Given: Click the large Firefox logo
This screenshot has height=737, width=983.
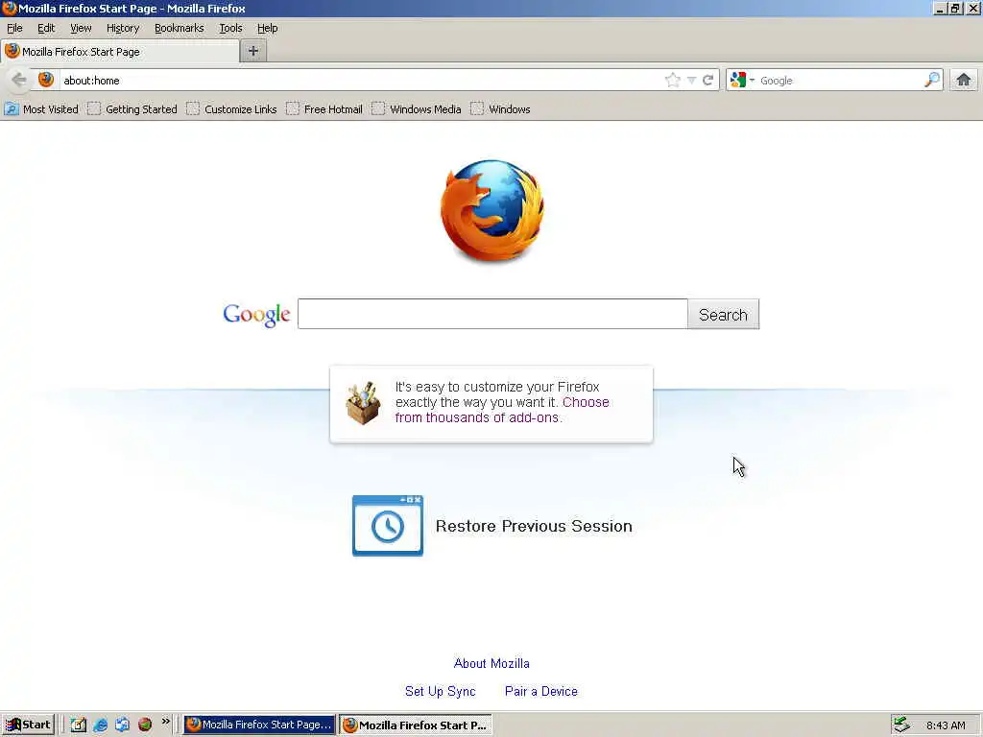Looking at the screenshot, I should pos(492,210).
